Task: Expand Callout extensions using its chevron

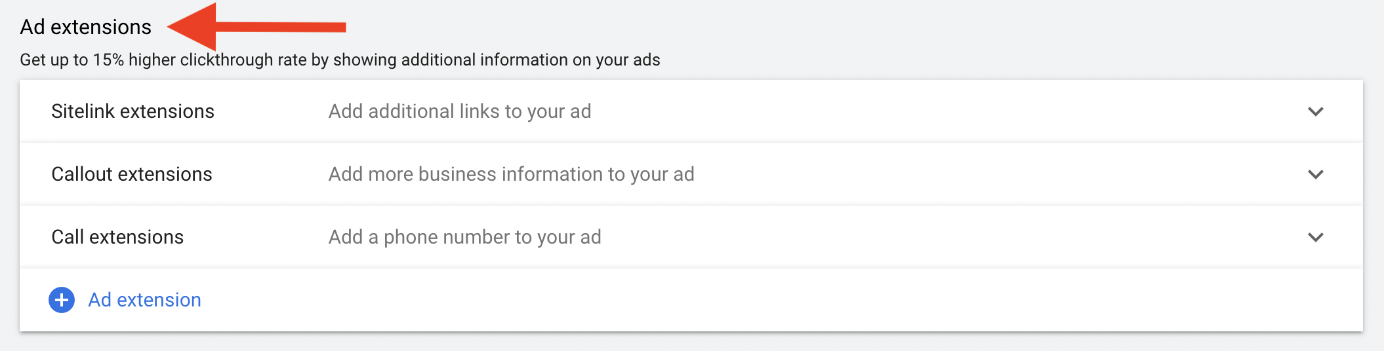Action: point(1315,174)
